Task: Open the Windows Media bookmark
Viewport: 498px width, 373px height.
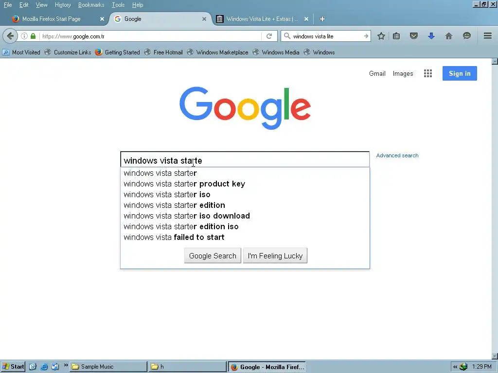Action: click(276, 52)
